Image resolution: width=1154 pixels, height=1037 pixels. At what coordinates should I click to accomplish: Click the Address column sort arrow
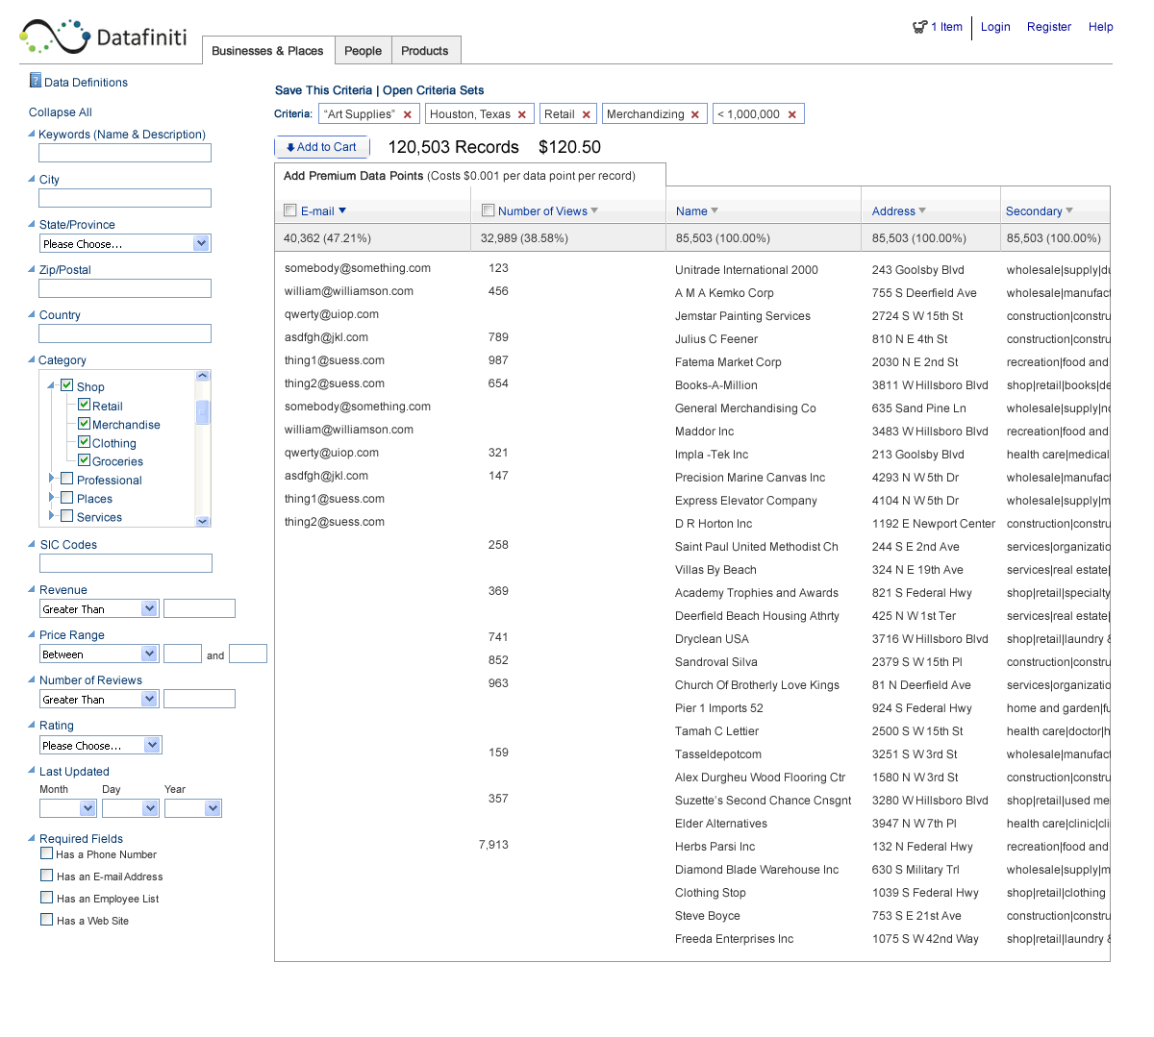pos(922,210)
